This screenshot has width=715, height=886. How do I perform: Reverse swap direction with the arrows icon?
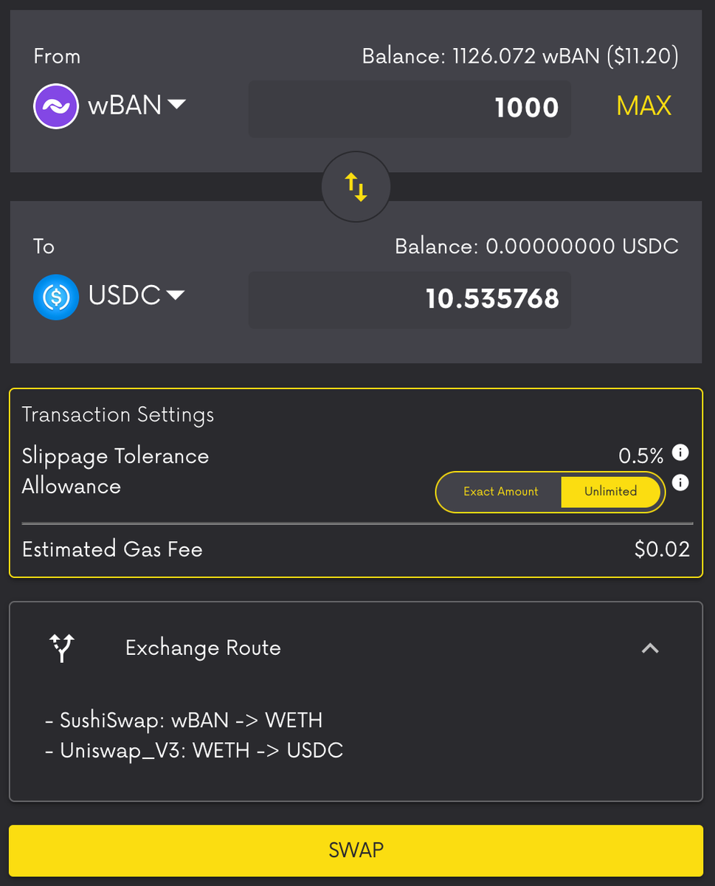356,187
